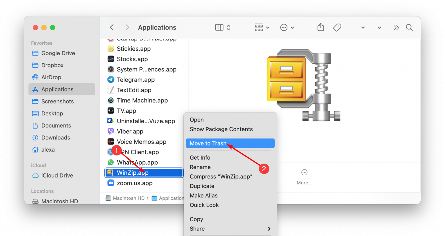Click the Edit Tags icon
This screenshot has height=236, width=445.
point(337,27)
